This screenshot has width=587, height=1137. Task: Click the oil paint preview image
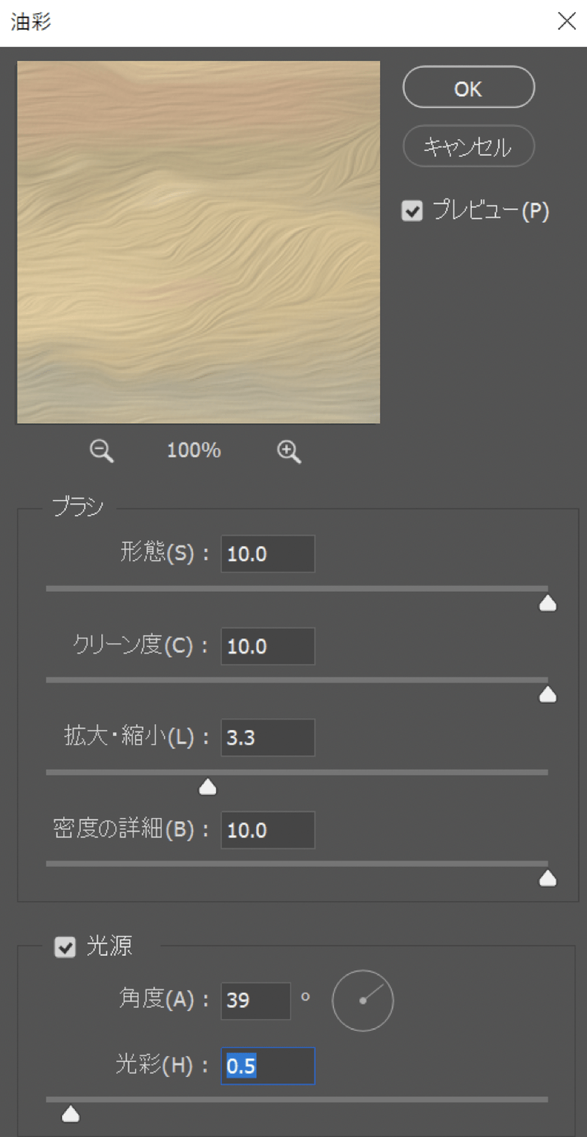point(198,243)
